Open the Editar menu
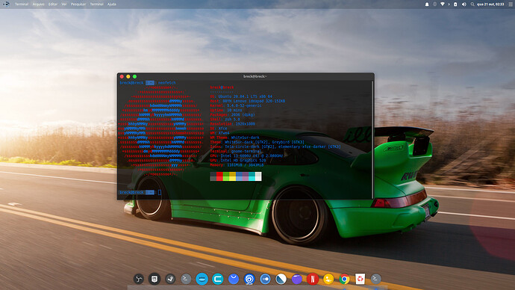The image size is (515, 290). click(53, 4)
